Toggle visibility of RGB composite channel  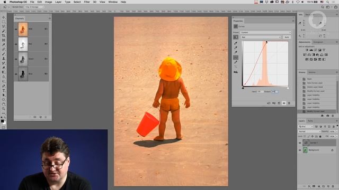(16, 29)
